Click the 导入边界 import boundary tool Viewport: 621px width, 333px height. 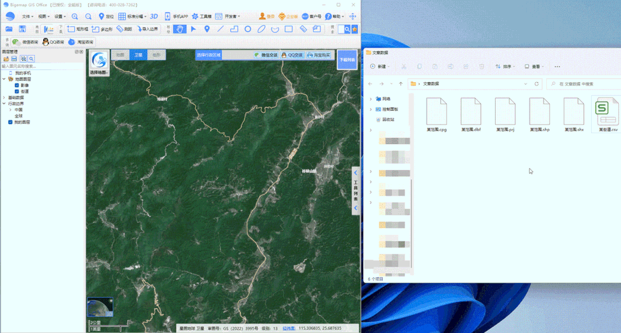148,29
